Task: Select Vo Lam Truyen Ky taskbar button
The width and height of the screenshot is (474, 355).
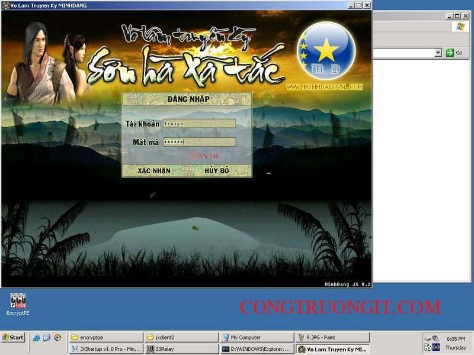Action: (x=332, y=349)
